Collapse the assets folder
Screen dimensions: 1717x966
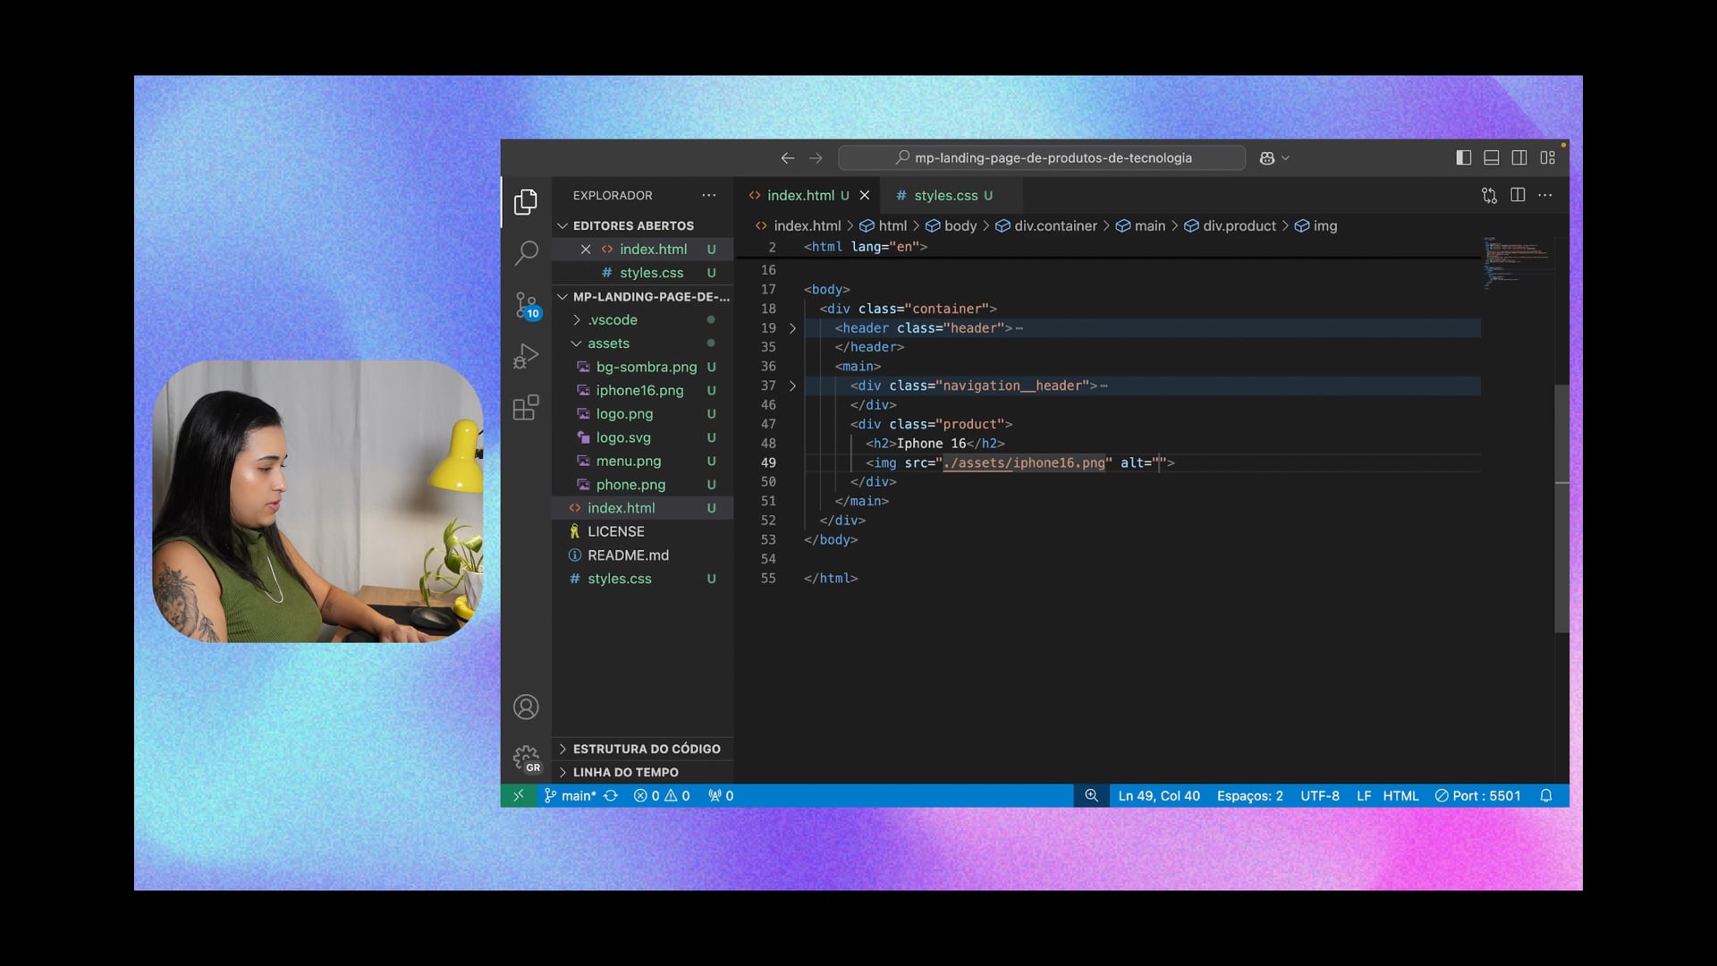click(x=608, y=343)
